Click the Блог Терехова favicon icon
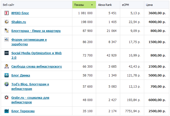 7,111
